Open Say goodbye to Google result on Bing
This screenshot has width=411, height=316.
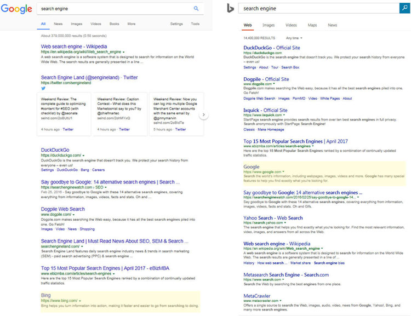[302, 193]
